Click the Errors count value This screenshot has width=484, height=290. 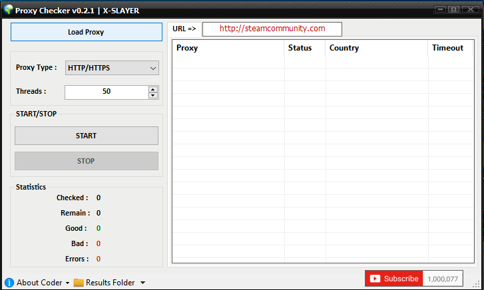pos(99,259)
